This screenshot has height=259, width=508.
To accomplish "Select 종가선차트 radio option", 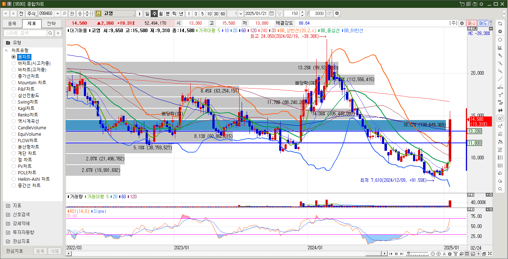I will coord(25,76).
